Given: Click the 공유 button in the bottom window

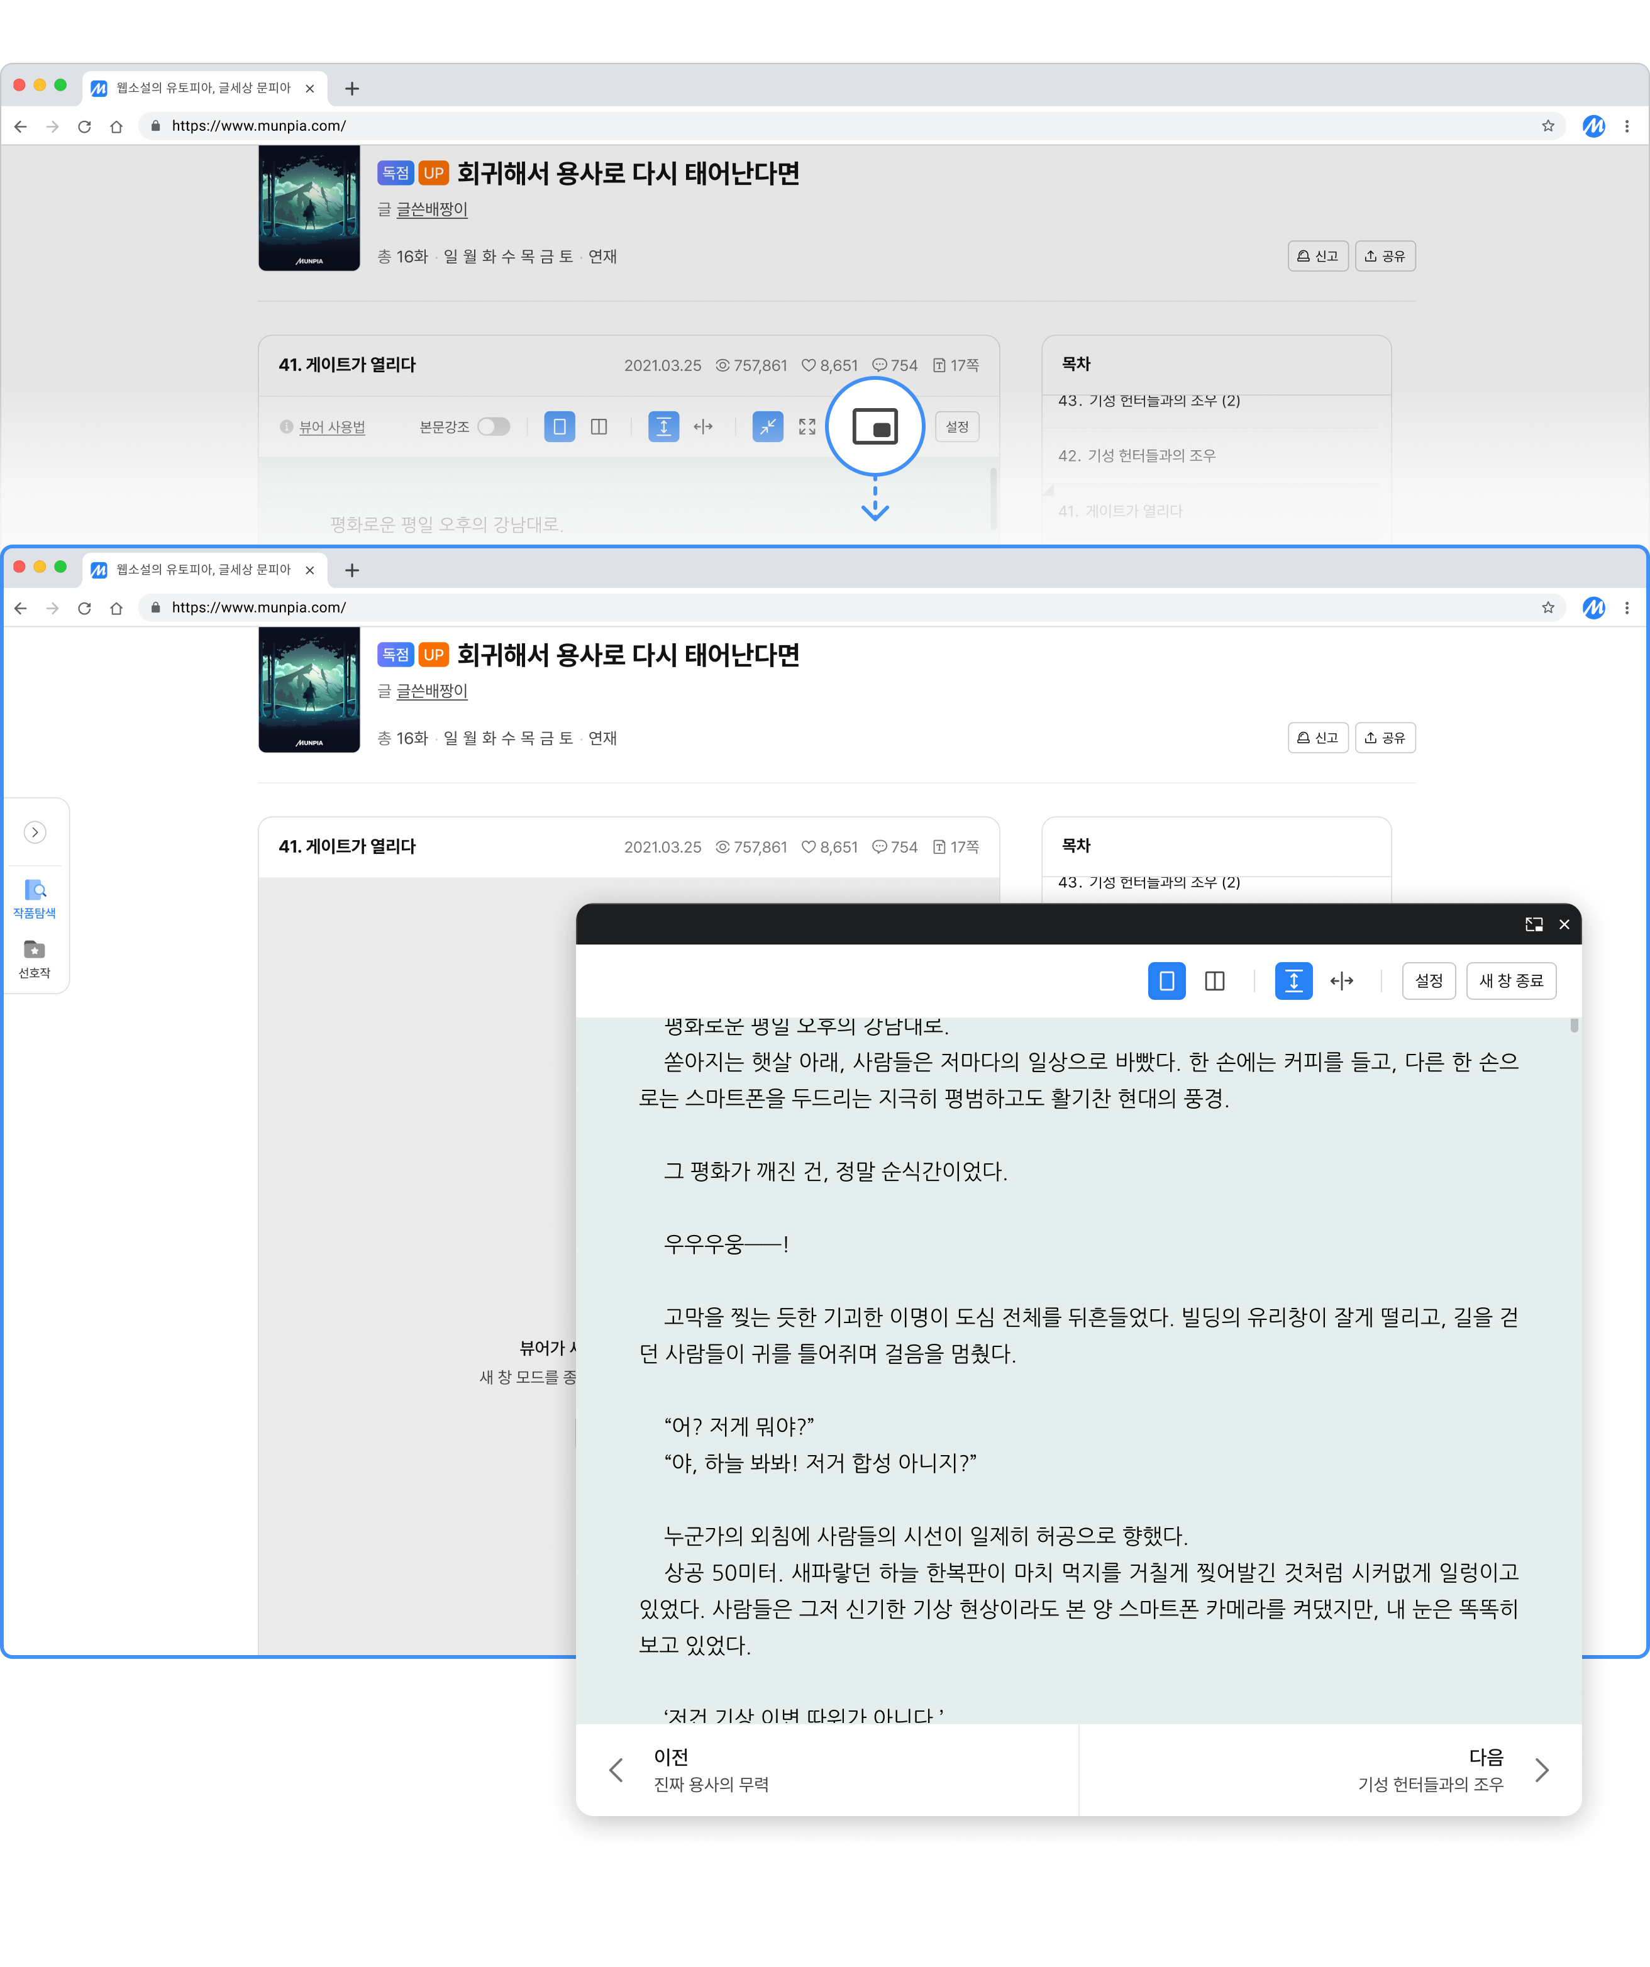Looking at the screenshot, I should pos(1385,738).
